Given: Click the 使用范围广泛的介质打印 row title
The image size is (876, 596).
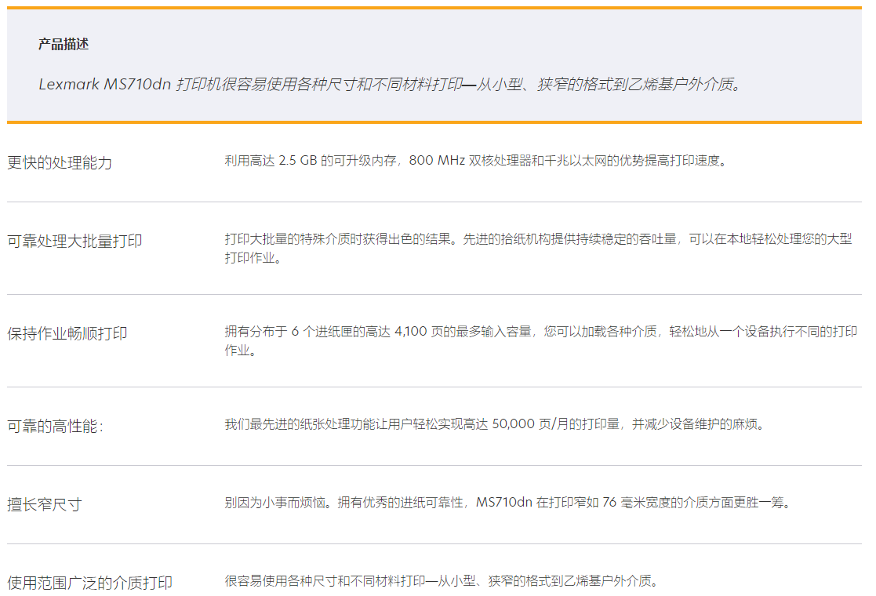Looking at the screenshot, I should (x=89, y=583).
